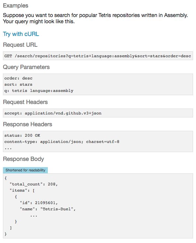Viewport: 196px width, 243px height.
Task: Open the Try with cURL link
Action: 21,34
